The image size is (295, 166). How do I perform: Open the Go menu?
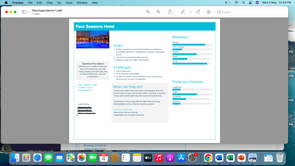59,2
